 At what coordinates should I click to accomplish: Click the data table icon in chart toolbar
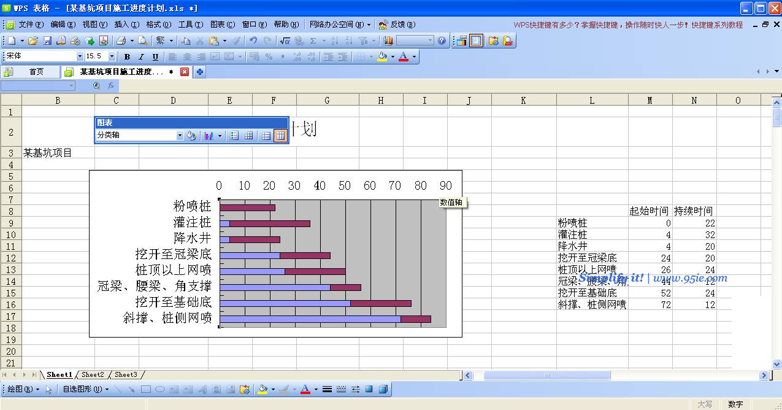point(249,136)
